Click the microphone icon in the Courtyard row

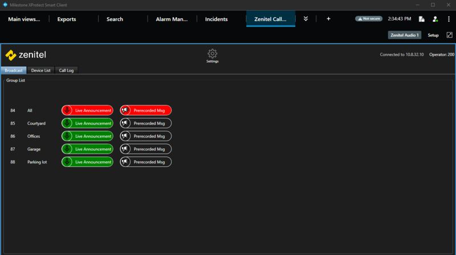pyautogui.click(x=67, y=123)
